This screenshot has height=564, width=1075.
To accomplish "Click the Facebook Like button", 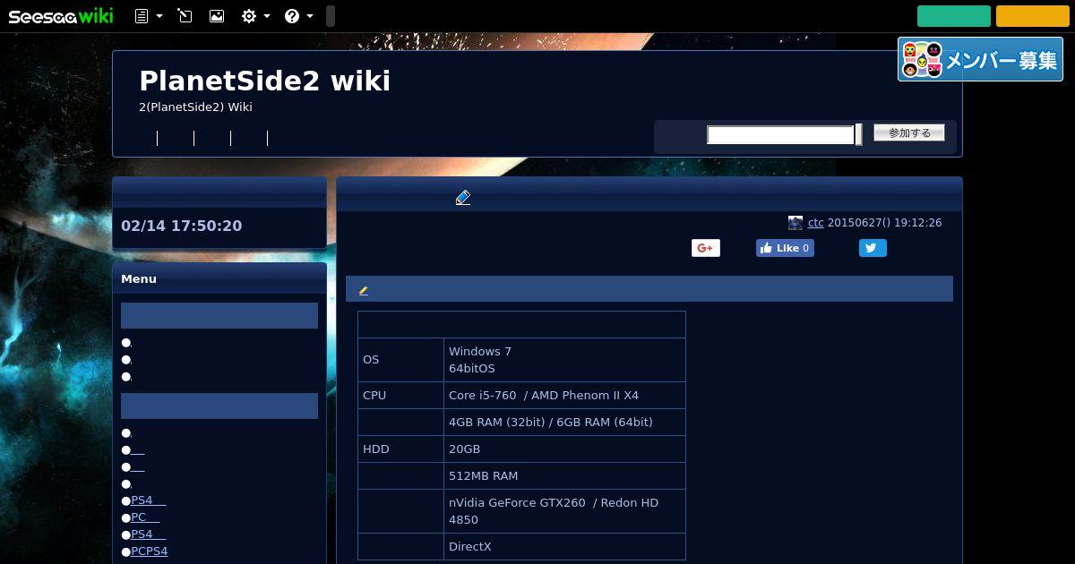I will [785, 248].
